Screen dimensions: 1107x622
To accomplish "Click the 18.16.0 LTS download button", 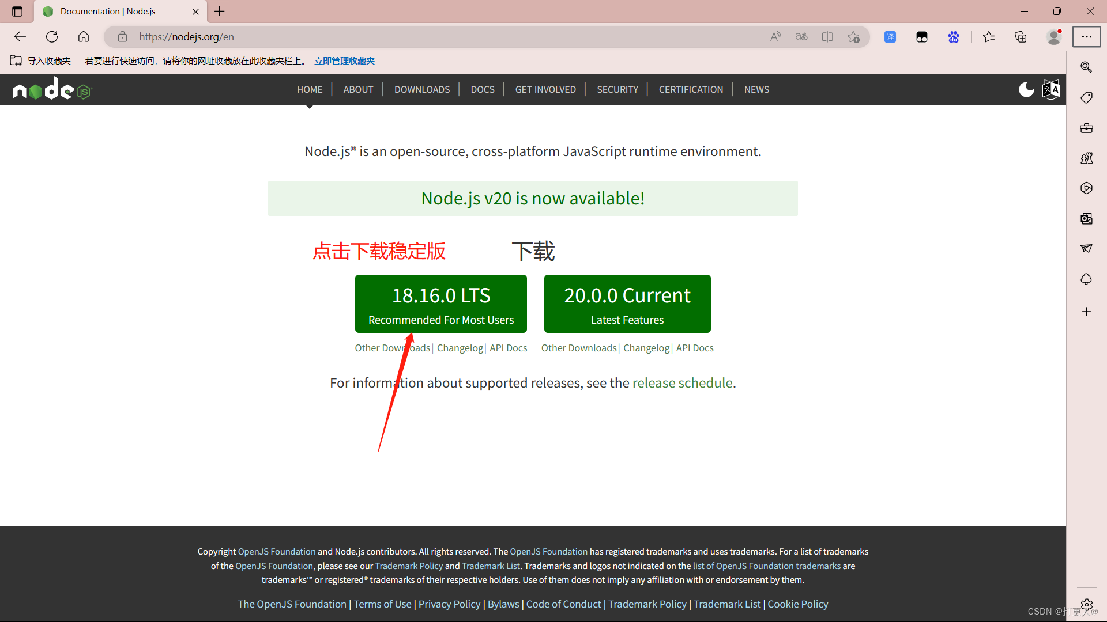I will (441, 304).
